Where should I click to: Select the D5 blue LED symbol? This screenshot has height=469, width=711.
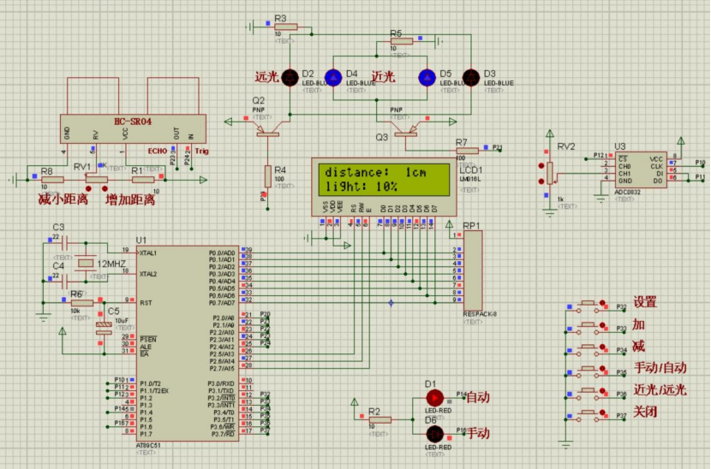tap(427, 78)
